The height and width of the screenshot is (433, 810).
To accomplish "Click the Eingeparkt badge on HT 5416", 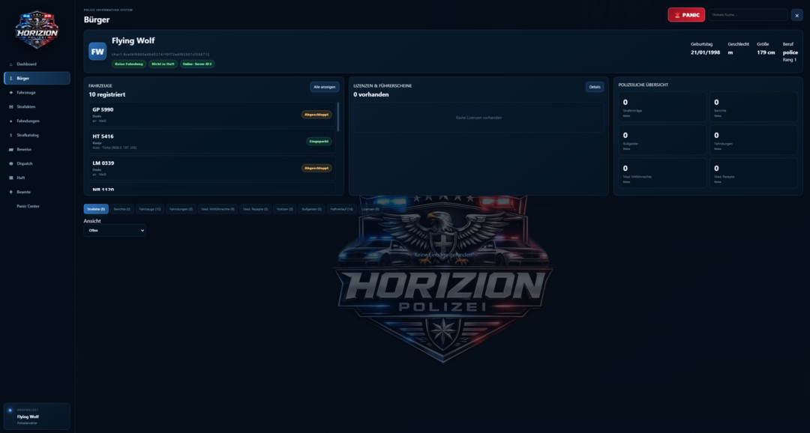I will coord(319,142).
